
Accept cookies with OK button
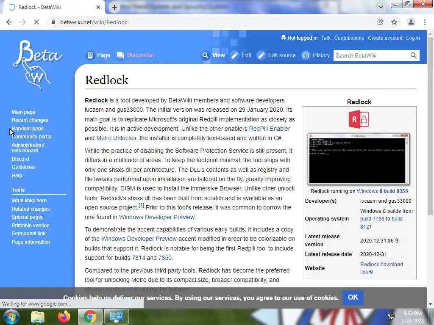click(353, 297)
